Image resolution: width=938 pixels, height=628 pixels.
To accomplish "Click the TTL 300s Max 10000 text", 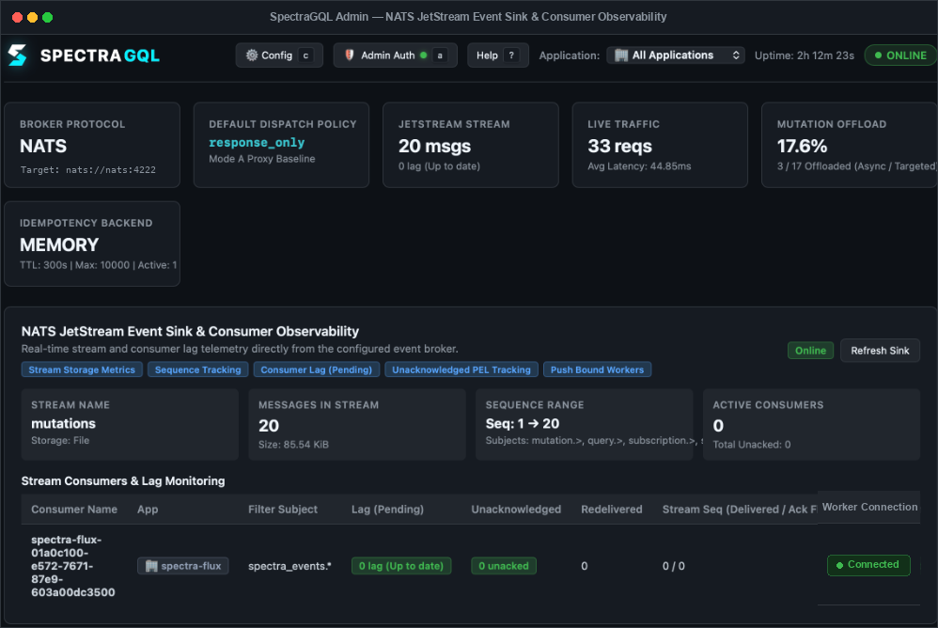I will 98,265.
